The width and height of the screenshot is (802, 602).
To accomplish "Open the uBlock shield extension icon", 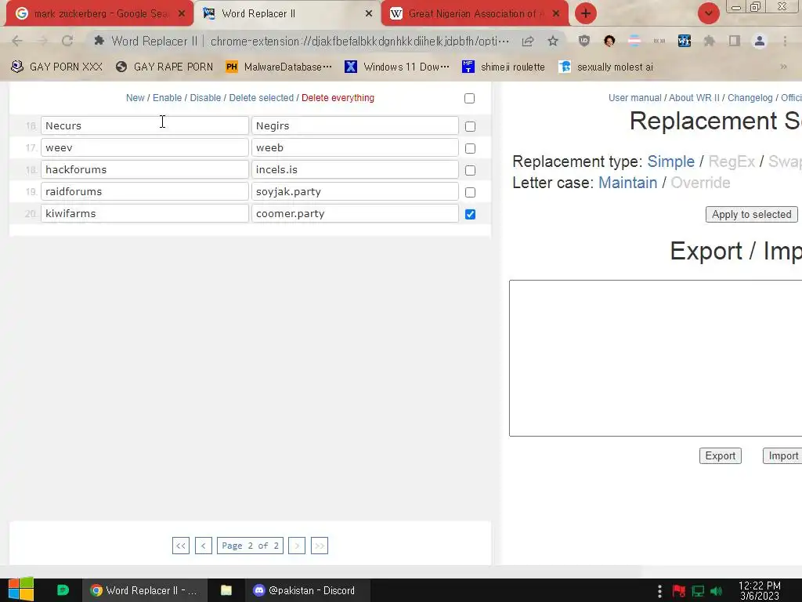I will (x=584, y=41).
